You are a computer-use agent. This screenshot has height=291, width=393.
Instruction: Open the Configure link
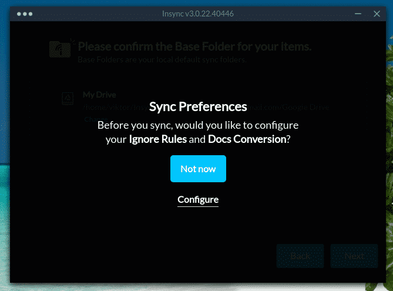pyautogui.click(x=198, y=200)
